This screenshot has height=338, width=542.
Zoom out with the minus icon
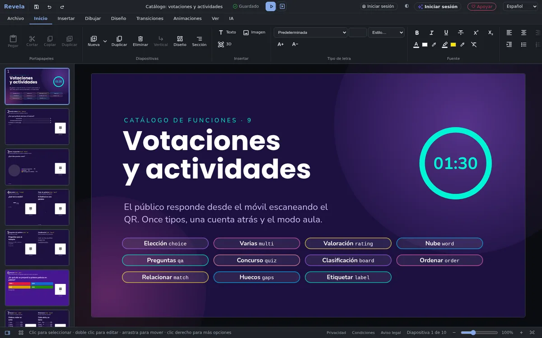point(454,333)
